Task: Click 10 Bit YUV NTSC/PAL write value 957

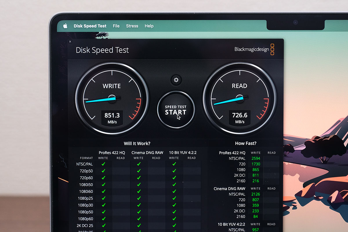Action: (x=256, y=230)
